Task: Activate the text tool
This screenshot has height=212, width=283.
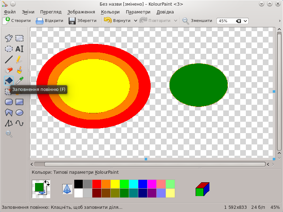Action: (19, 49)
